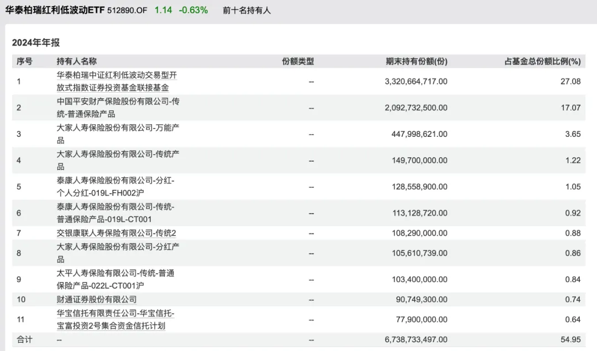Open 大家人寿保险-万能产品 holder link
The height and width of the screenshot is (351, 597).
(118, 134)
